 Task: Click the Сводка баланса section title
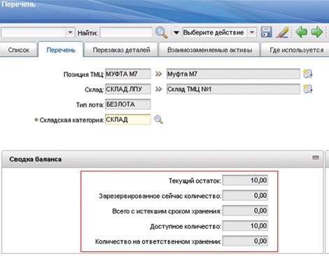tap(36, 159)
